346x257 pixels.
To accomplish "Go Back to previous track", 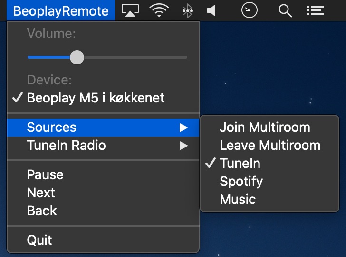I will (103, 211).
